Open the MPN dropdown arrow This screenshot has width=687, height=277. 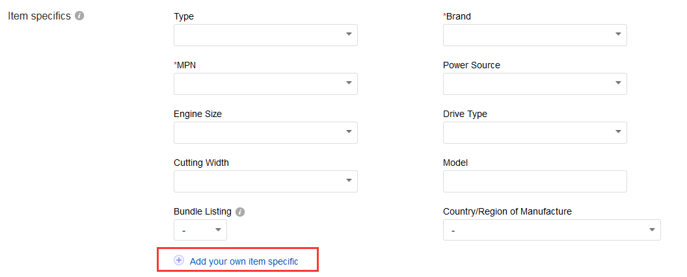(349, 83)
